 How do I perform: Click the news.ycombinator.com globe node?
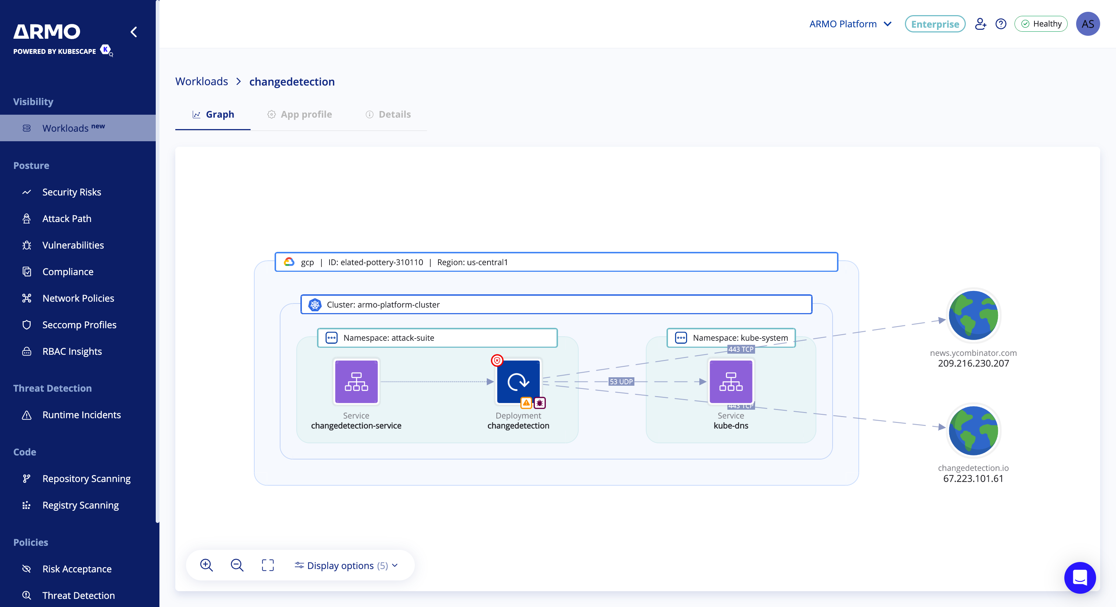coord(973,315)
